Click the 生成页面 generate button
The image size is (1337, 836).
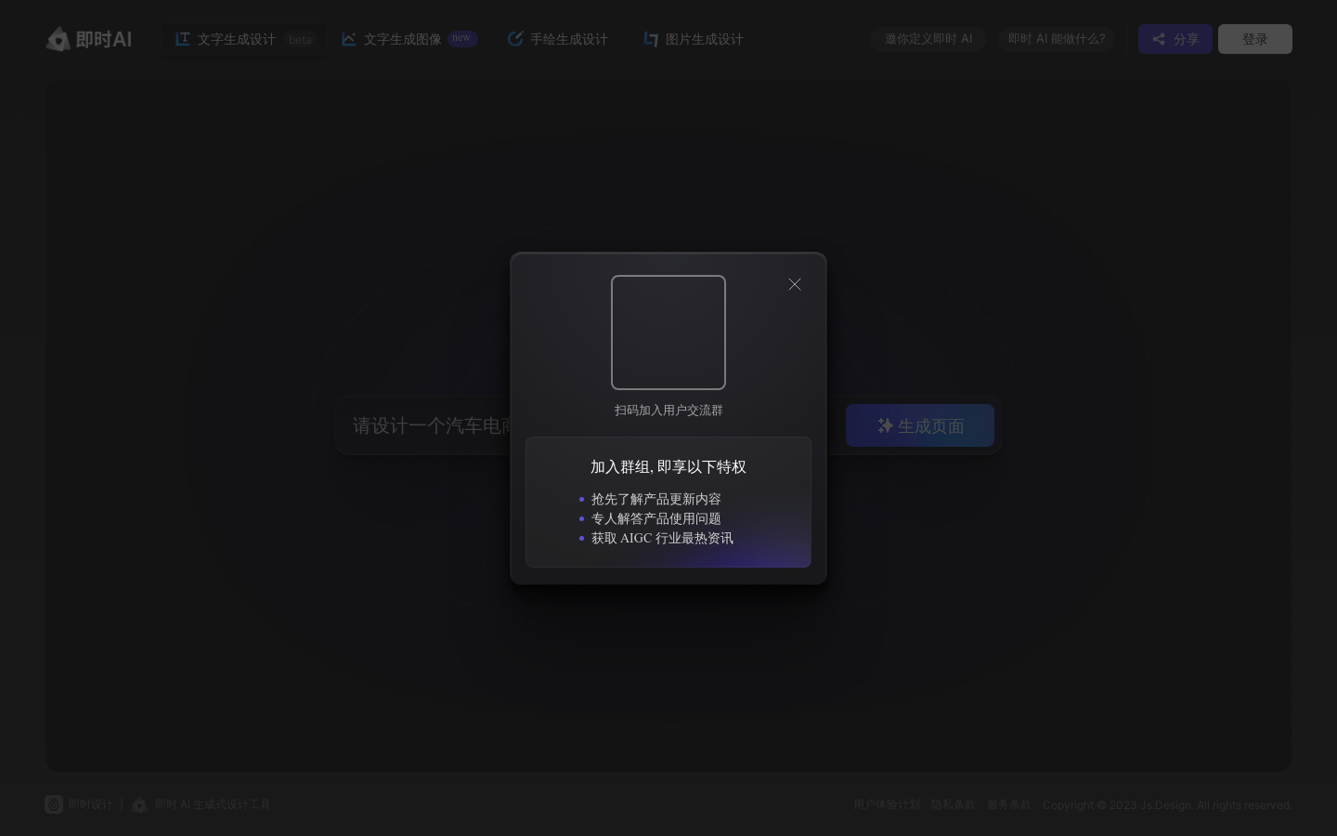[x=920, y=425]
